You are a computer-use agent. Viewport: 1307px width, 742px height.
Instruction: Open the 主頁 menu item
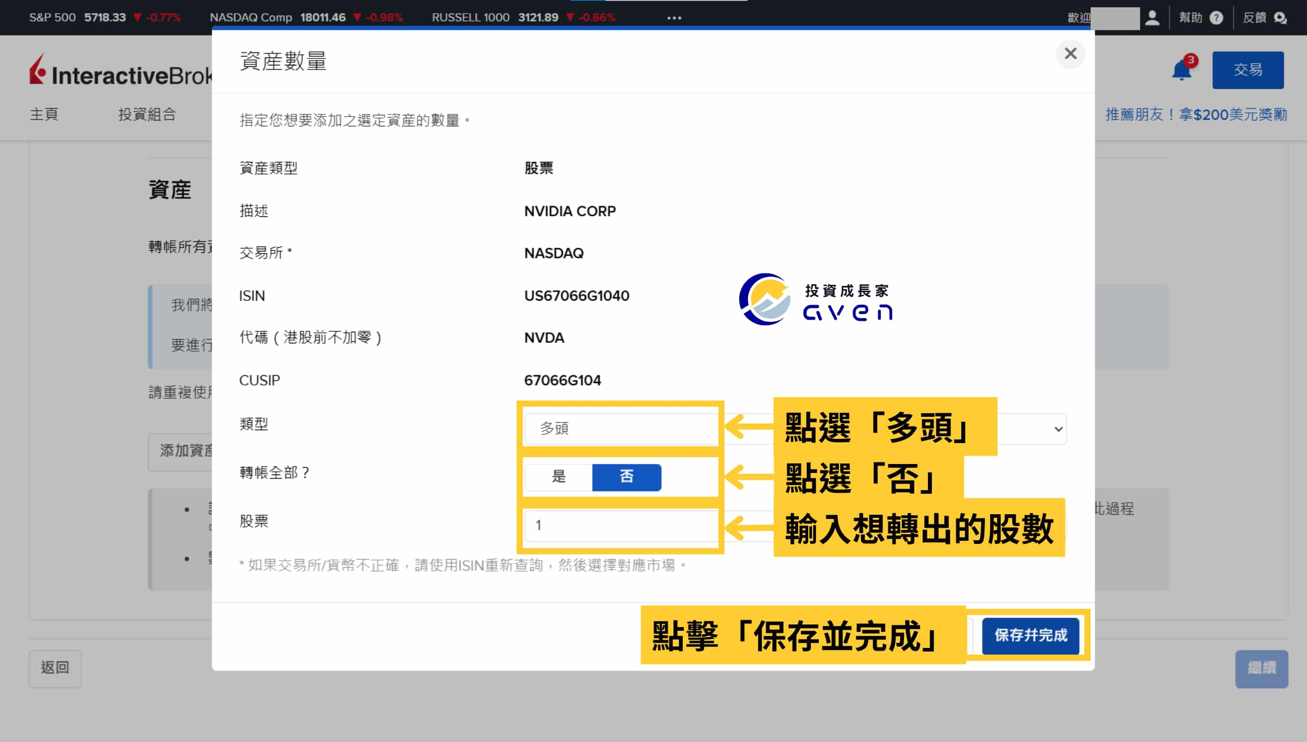point(44,114)
